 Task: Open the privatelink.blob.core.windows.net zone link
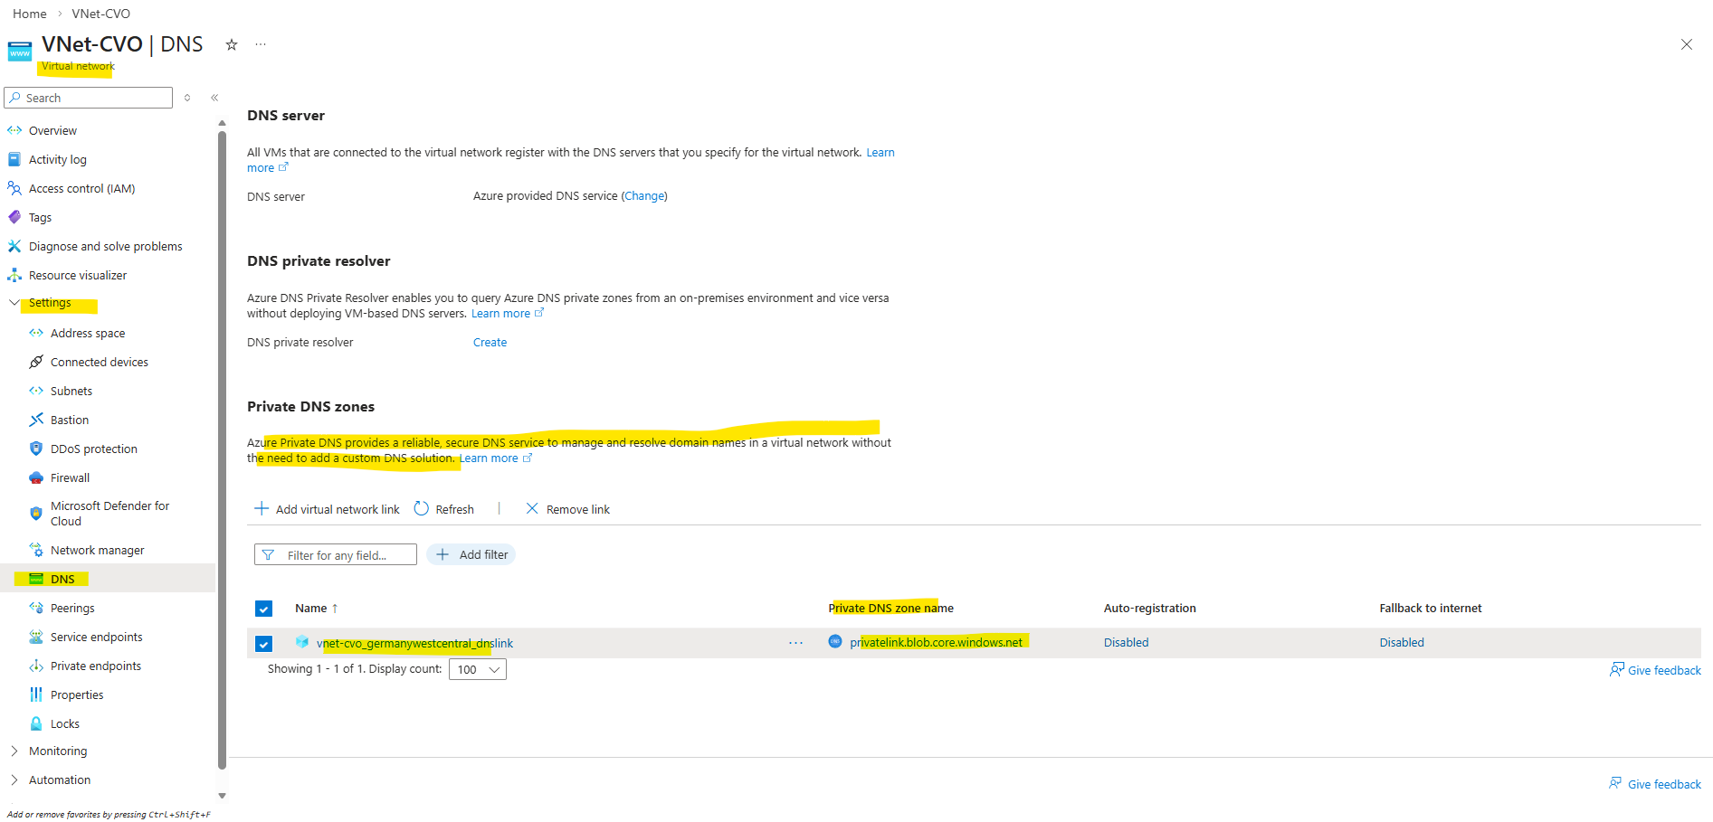[936, 643]
